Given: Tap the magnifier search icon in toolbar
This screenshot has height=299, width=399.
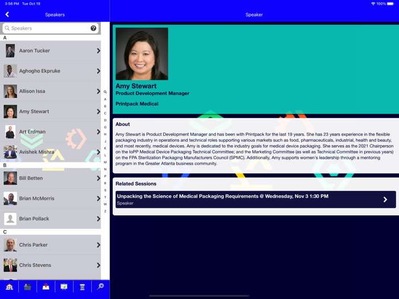Looking at the screenshot, I should tap(100, 286).
